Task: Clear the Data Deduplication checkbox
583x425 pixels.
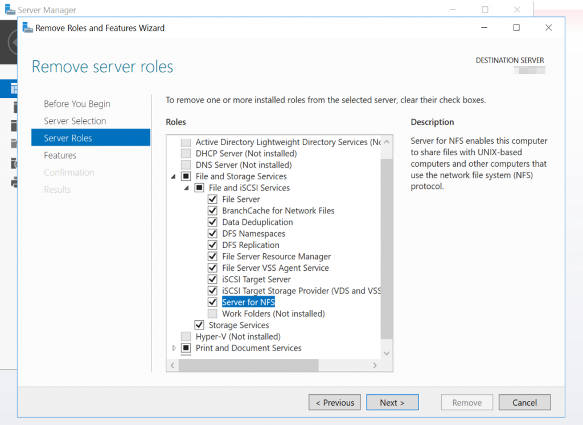Action: pyautogui.click(x=212, y=222)
